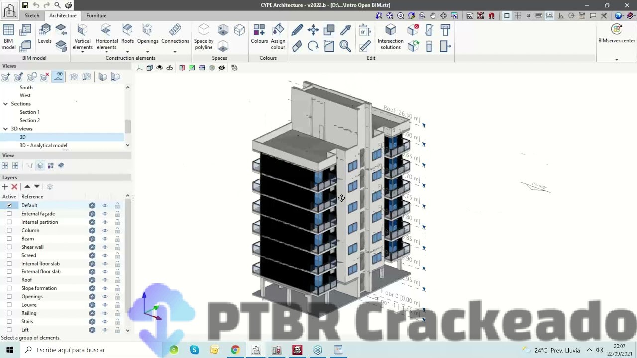The height and width of the screenshot is (358, 637).
Task: Move layer down arrow
Action: [x=37, y=187]
